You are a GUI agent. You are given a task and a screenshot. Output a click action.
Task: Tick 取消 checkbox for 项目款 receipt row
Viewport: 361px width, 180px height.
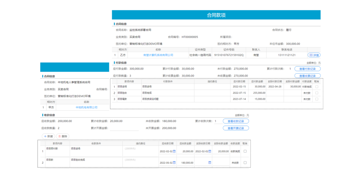pos(245,163)
